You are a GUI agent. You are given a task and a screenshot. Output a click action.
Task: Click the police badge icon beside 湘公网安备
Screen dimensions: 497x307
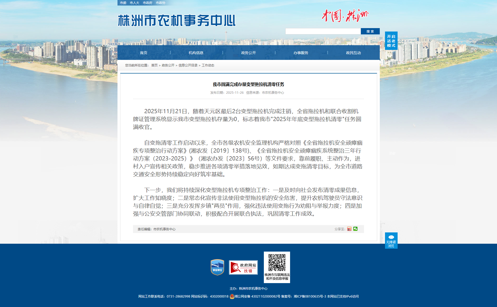(x=232, y=296)
